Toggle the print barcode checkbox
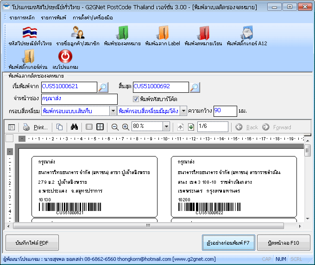The width and height of the screenshot is (315, 265). point(136,99)
